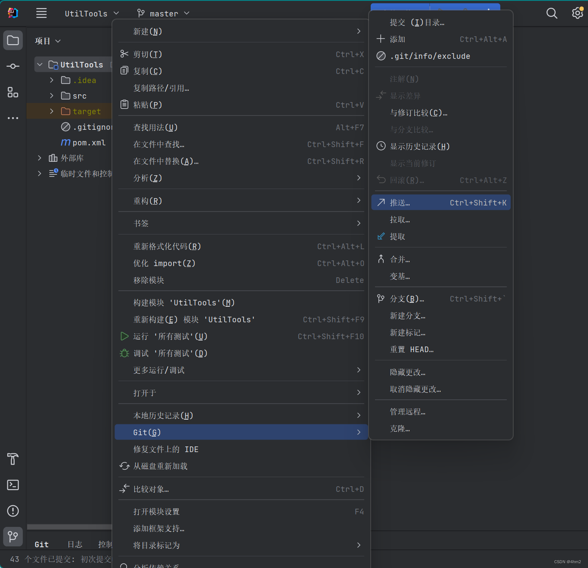Image resolution: width=588 pixels, height=568 pixels.
Task: Open the master branch dropdown
Action: click(x=163, y=13)
